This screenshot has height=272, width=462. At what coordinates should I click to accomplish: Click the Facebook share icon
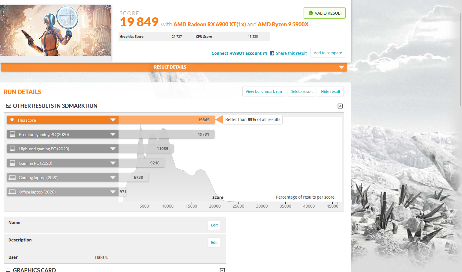pos(272,53)
